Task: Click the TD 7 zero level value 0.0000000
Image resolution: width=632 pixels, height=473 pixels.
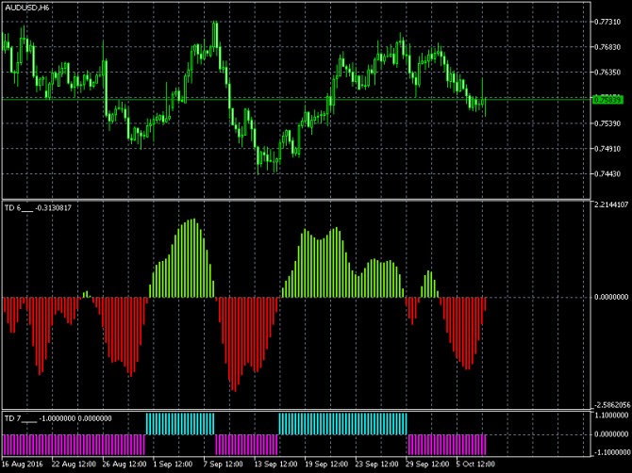Action: pyautogui.click(x=611, y=434)
